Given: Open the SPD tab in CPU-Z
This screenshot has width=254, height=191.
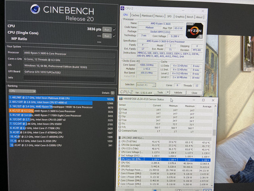Looking at the screenshot, I should tap(169, 16).
